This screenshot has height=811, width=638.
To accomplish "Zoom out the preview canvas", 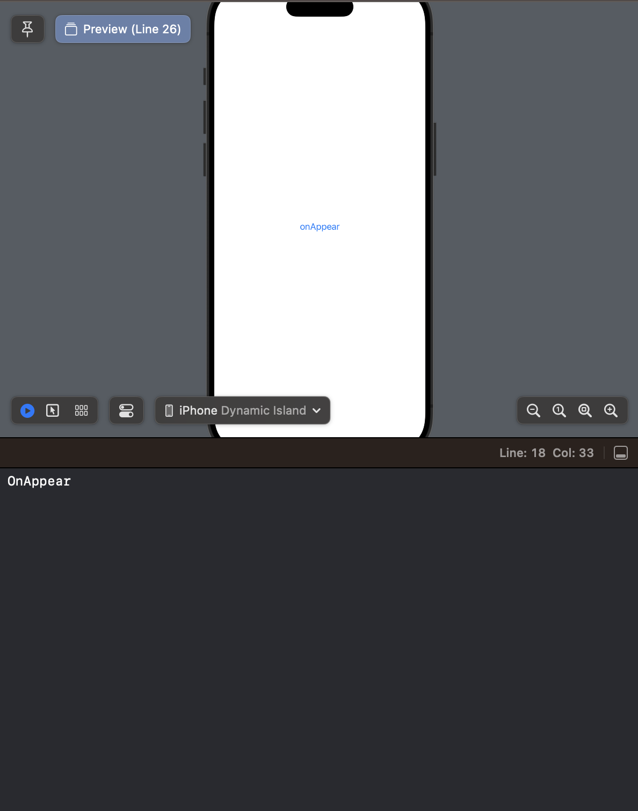I will pyautogui.click(x=533, y=411).
